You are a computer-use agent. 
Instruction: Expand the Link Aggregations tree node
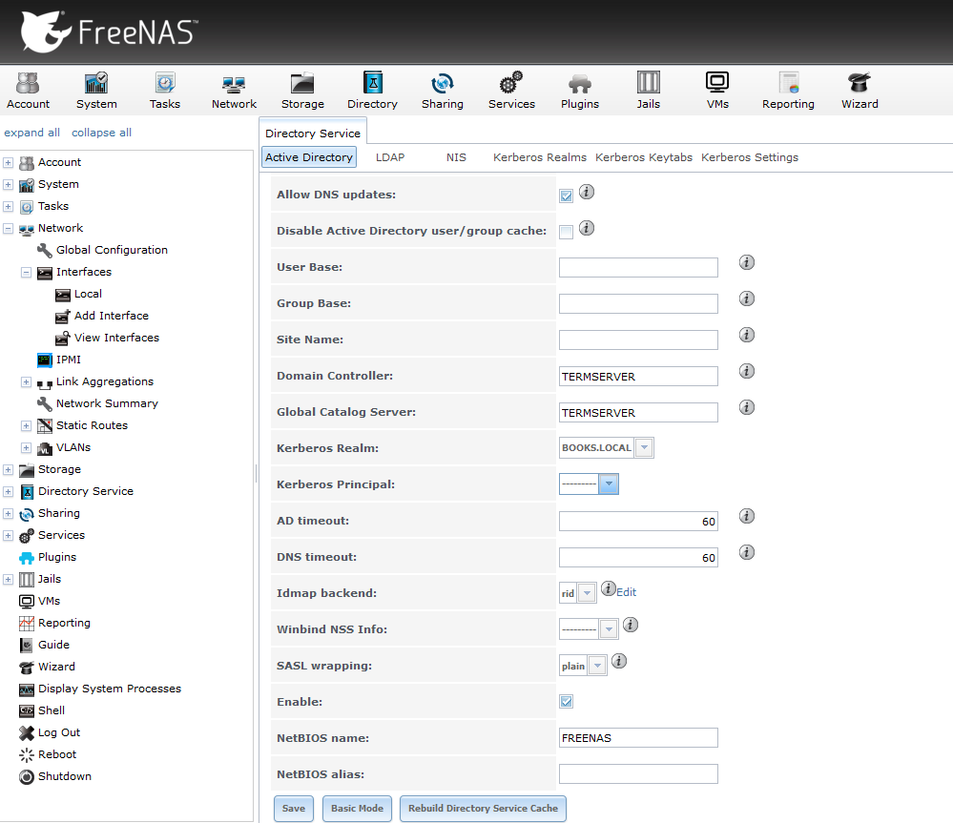point(26,382)
